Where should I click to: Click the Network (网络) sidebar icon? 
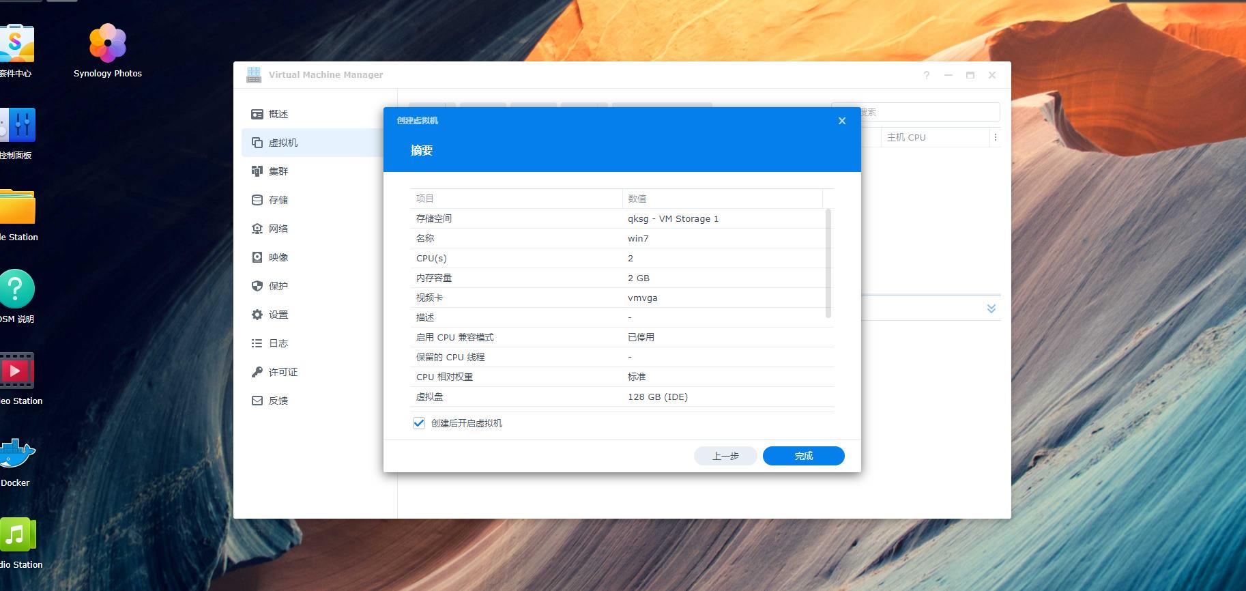[x=257, y=229]
